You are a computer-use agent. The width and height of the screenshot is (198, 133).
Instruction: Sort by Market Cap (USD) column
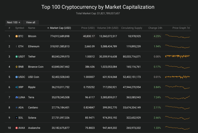coord(60,28)
